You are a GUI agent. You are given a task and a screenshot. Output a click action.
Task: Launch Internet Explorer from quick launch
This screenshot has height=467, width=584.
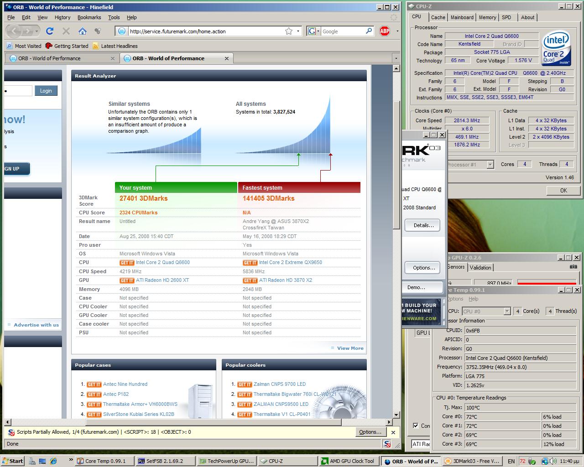[x=53, y=461]
